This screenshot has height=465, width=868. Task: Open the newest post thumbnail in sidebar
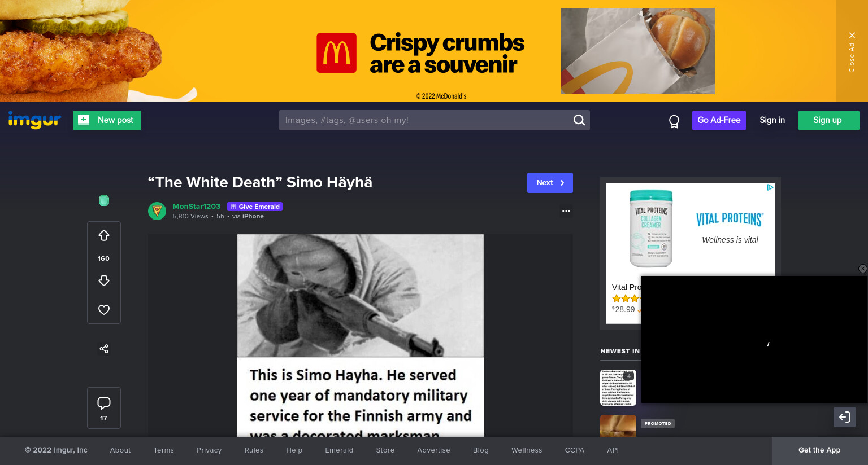[x=618, y=388]
